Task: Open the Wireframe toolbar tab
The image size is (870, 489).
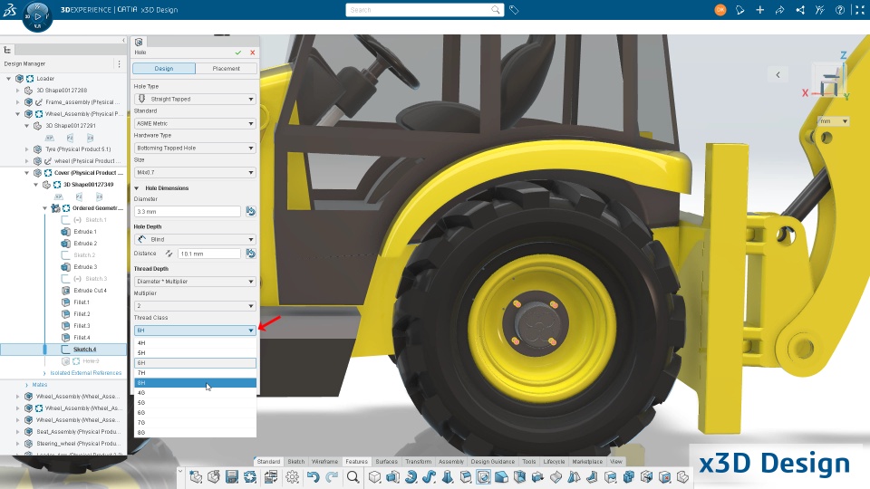Action: click(324, 461)
